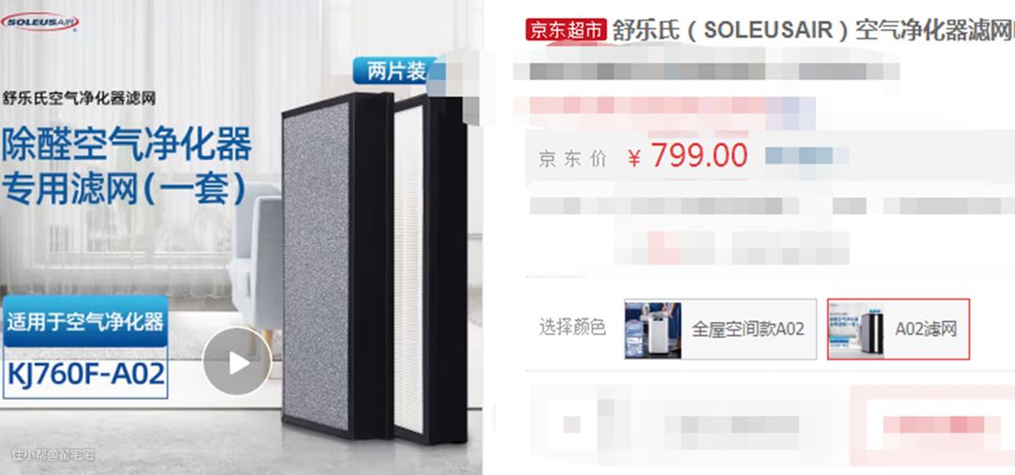
Task: Click the 舒乐氏空气净化器滤网 caption
Action: pos(79,99)
